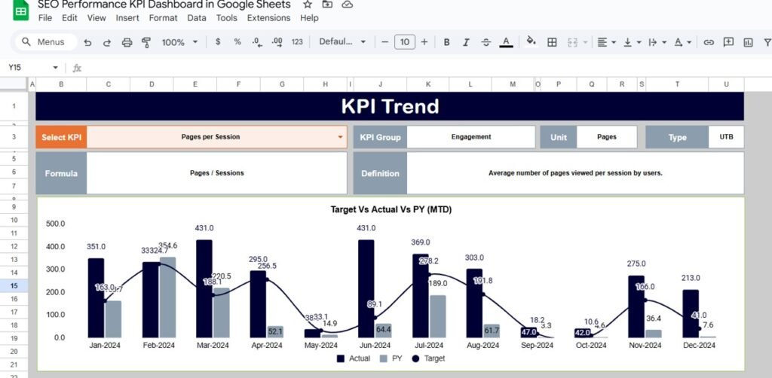Insert a link using toolbar icon

click(709, 42)
